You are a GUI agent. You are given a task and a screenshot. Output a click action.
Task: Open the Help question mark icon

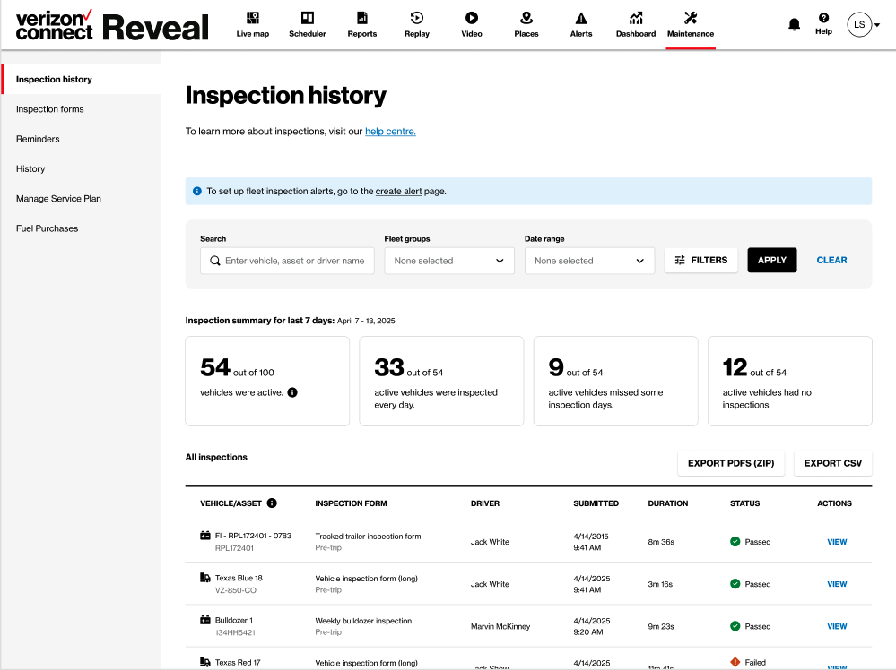[823, 18]
